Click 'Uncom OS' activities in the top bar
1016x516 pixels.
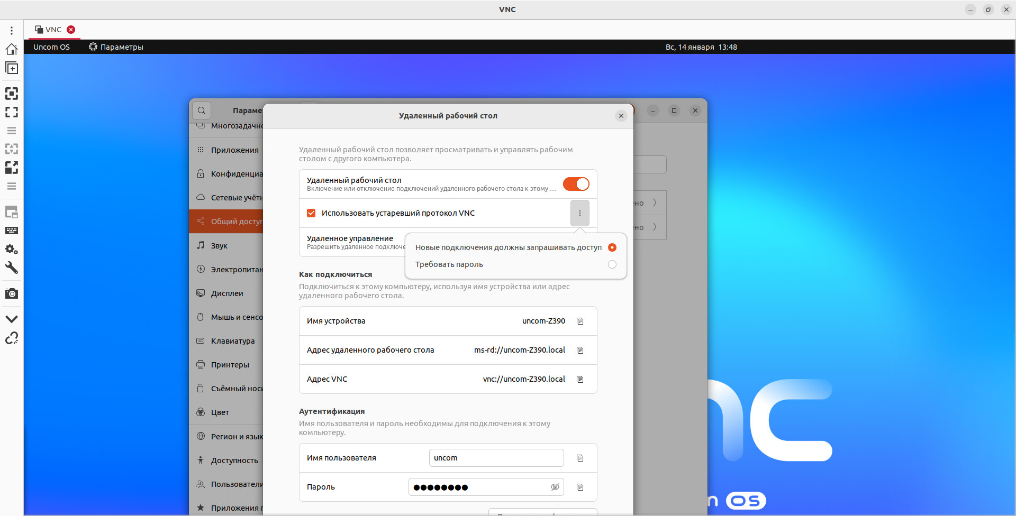click(51, 47)
